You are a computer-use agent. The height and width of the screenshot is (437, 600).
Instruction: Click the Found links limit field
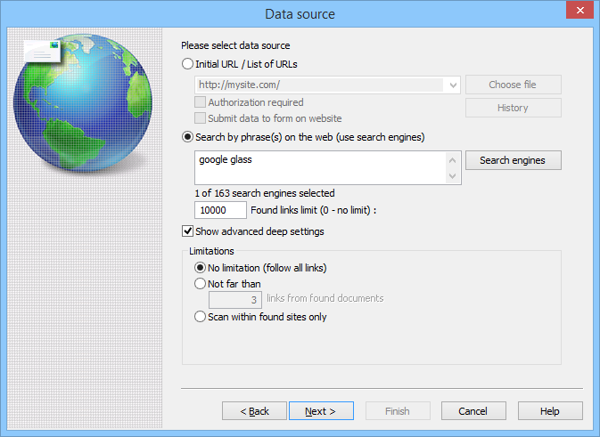(220, 210)
